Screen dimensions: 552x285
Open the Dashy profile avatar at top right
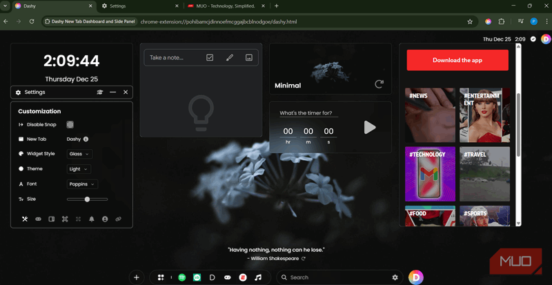[546, 39]
